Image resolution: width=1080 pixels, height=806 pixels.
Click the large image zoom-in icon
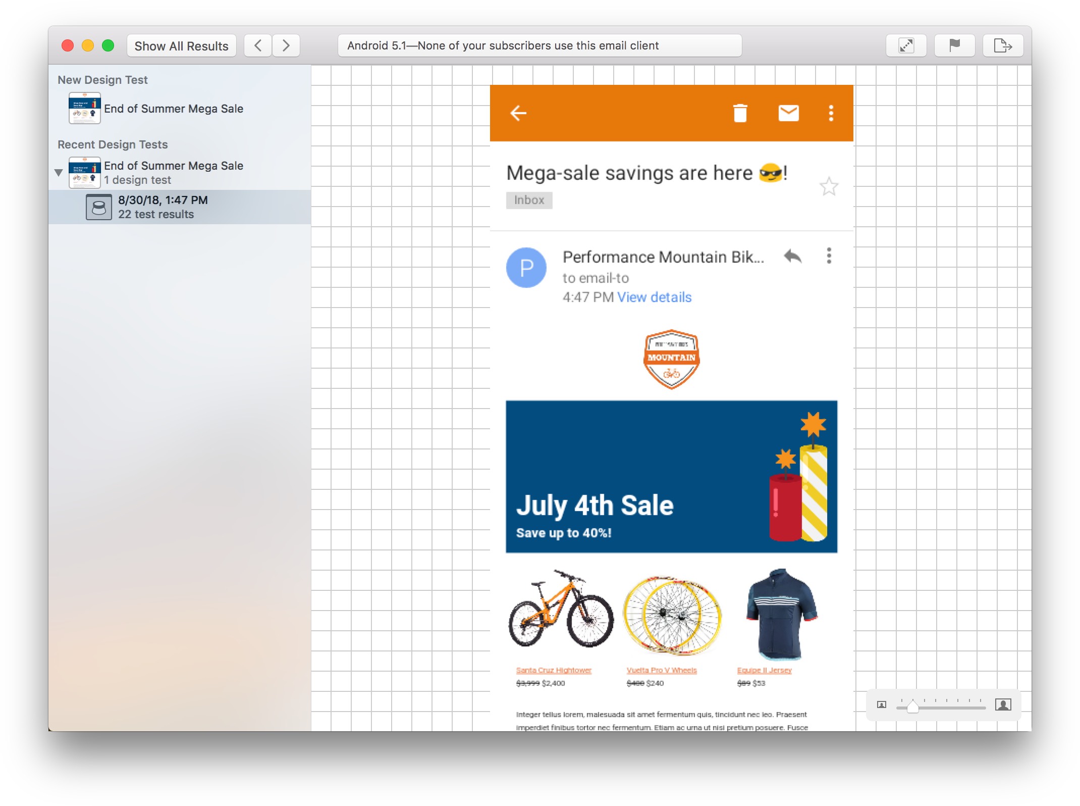(x=1003, y=704)
